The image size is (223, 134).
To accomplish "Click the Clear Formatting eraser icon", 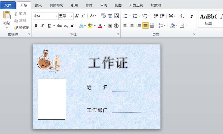I will click(103, 16).
